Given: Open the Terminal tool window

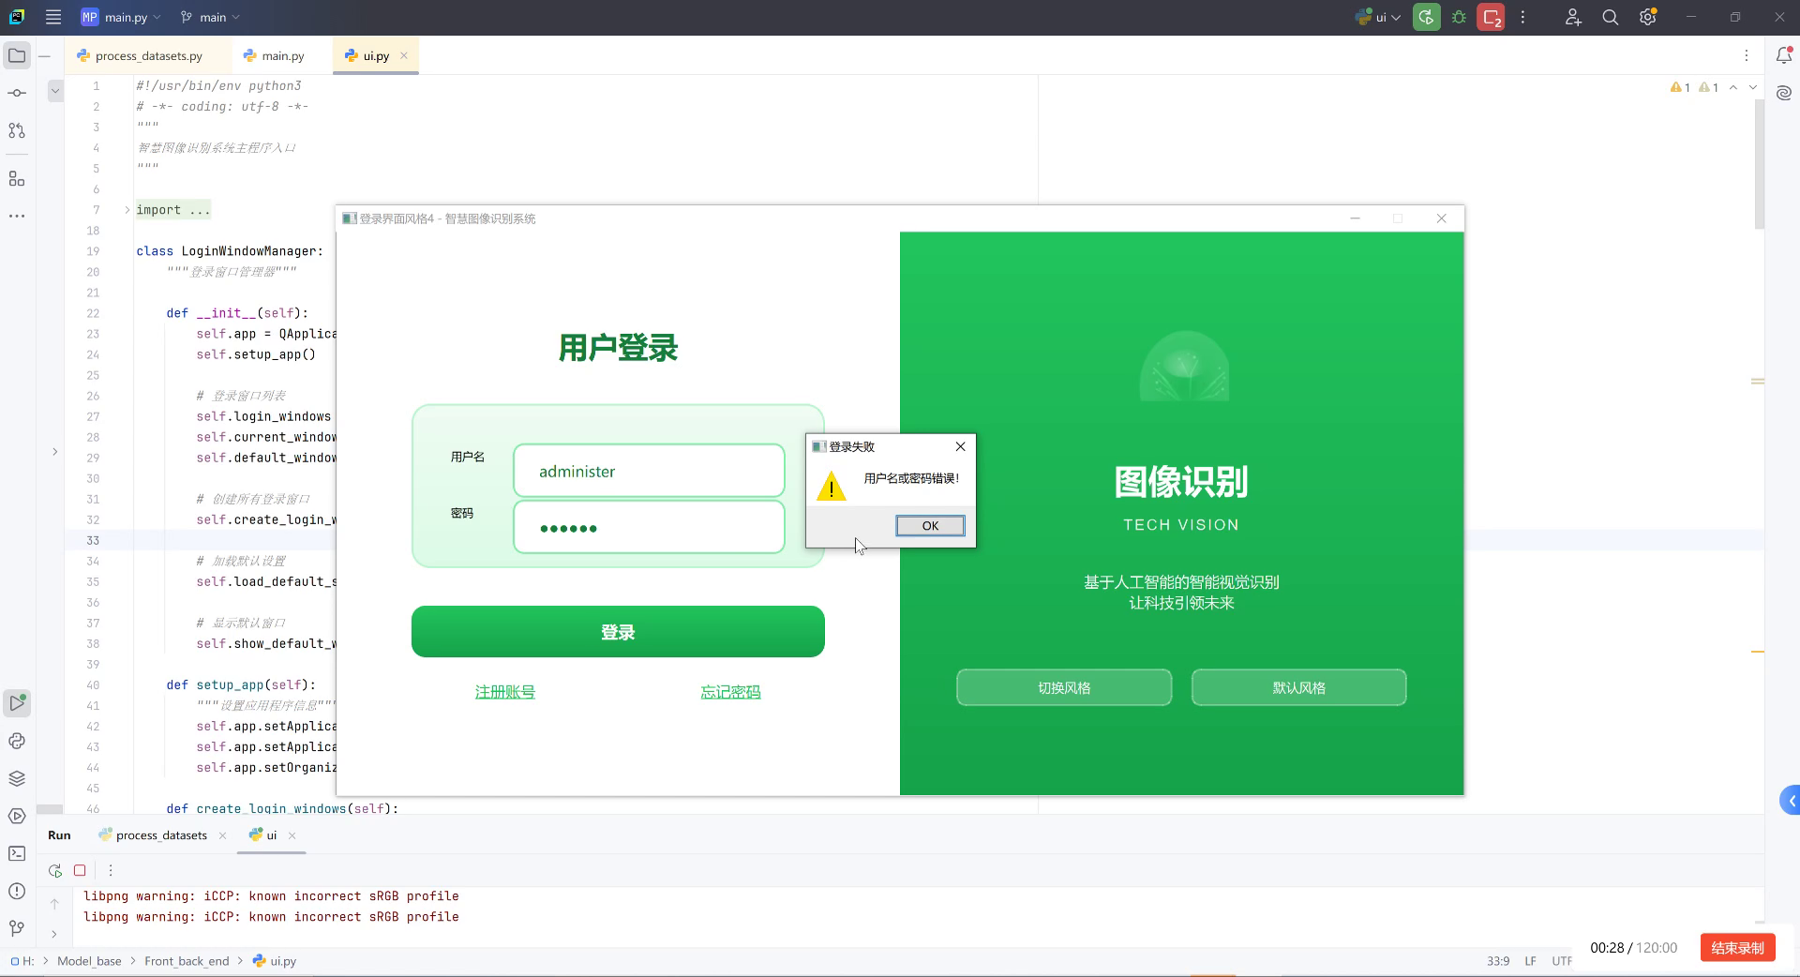Looking at the screenshot, I should coord(17,853).
